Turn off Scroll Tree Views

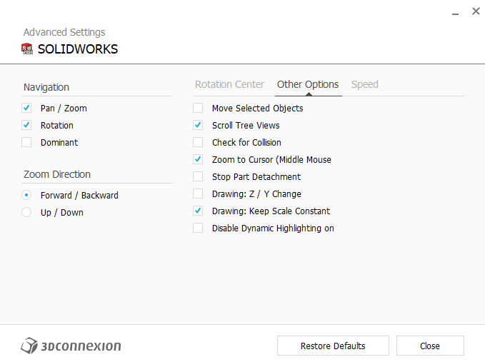point(198,125)
